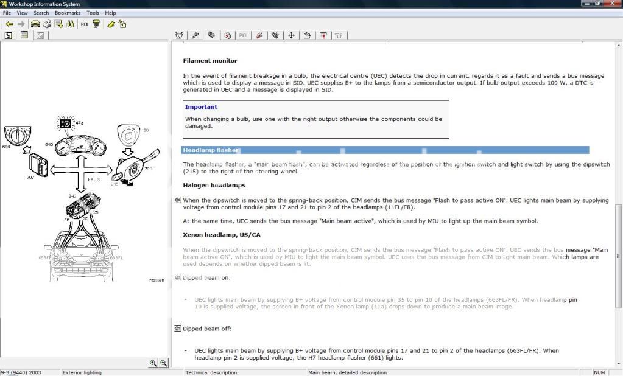Click the binoculars search icon

click(x=70, y=24)
